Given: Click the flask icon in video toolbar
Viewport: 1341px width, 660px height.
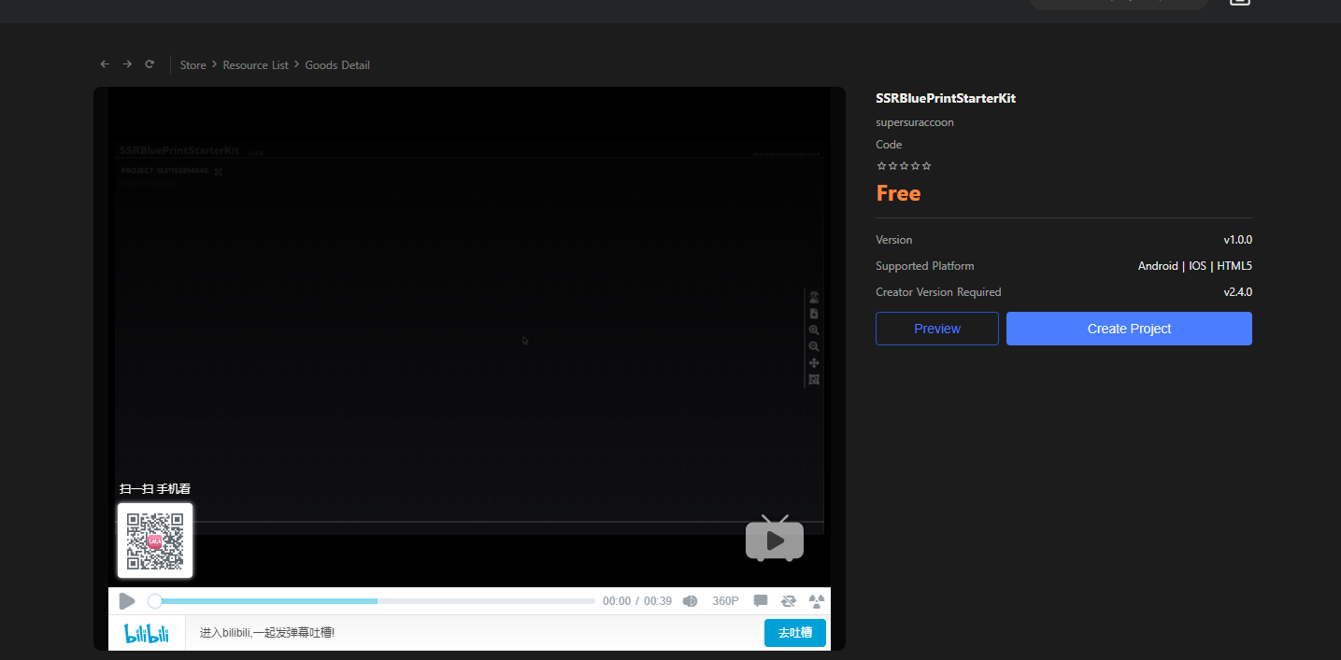Looking at the screenshot, I should 814,298.
